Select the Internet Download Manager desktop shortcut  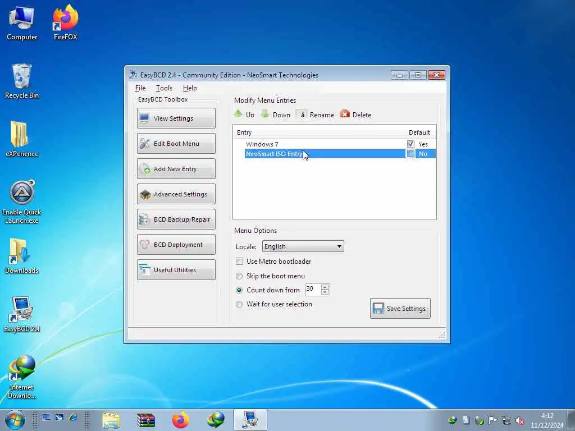(22, 377)
